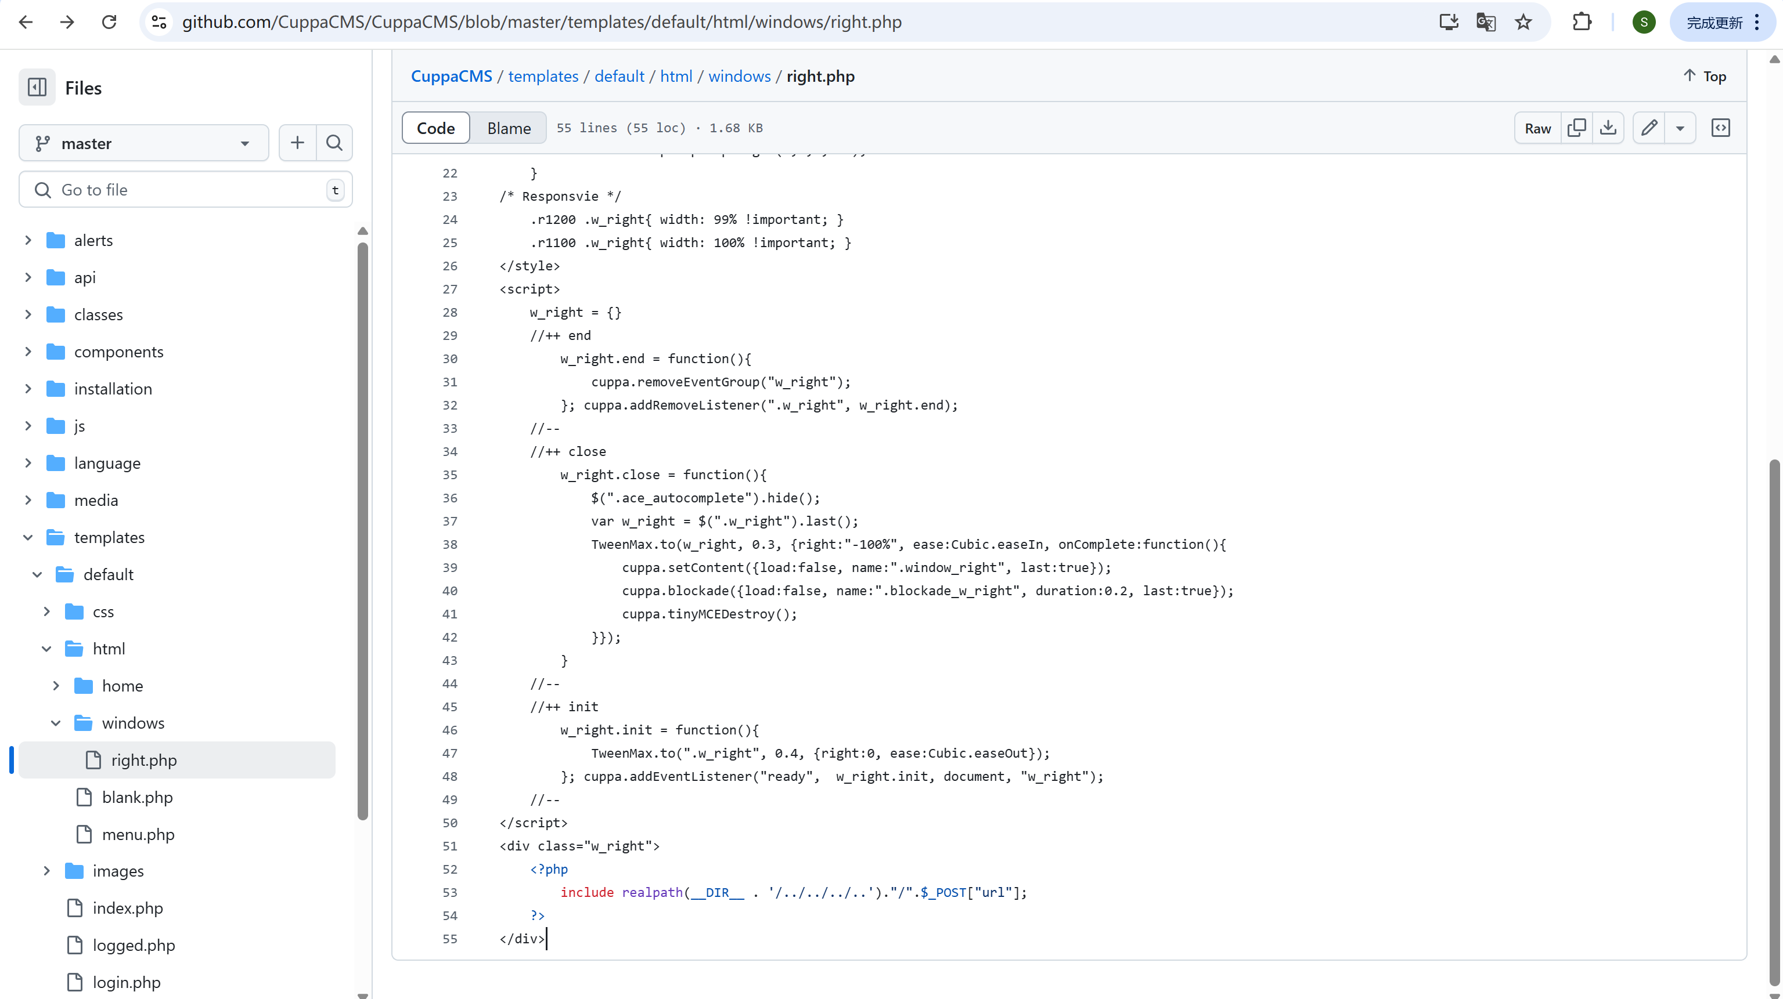
Task: Expand the images folder chevron
Action: [46, 871]
